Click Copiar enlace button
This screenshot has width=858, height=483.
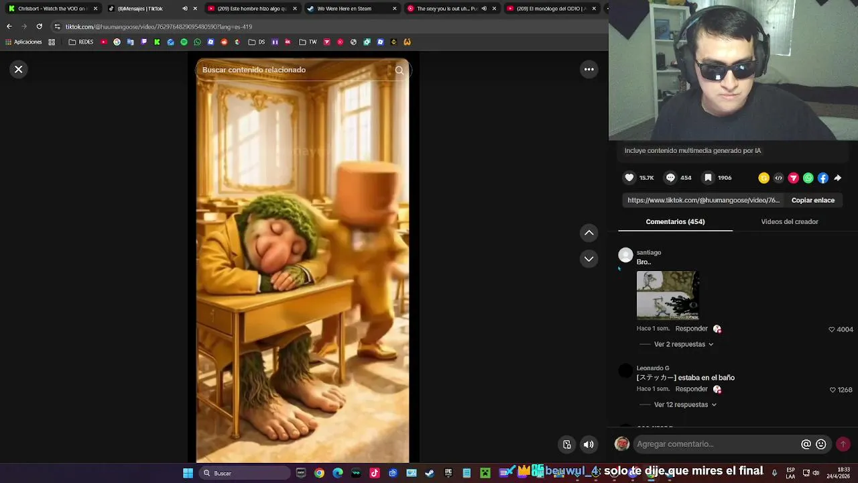(812, 200)
